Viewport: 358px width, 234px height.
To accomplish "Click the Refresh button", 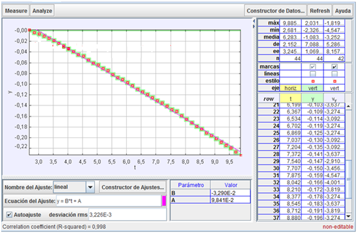I will click(320, 11).
